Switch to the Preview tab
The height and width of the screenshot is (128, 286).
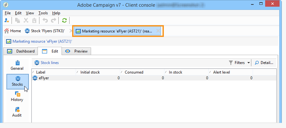78,51
